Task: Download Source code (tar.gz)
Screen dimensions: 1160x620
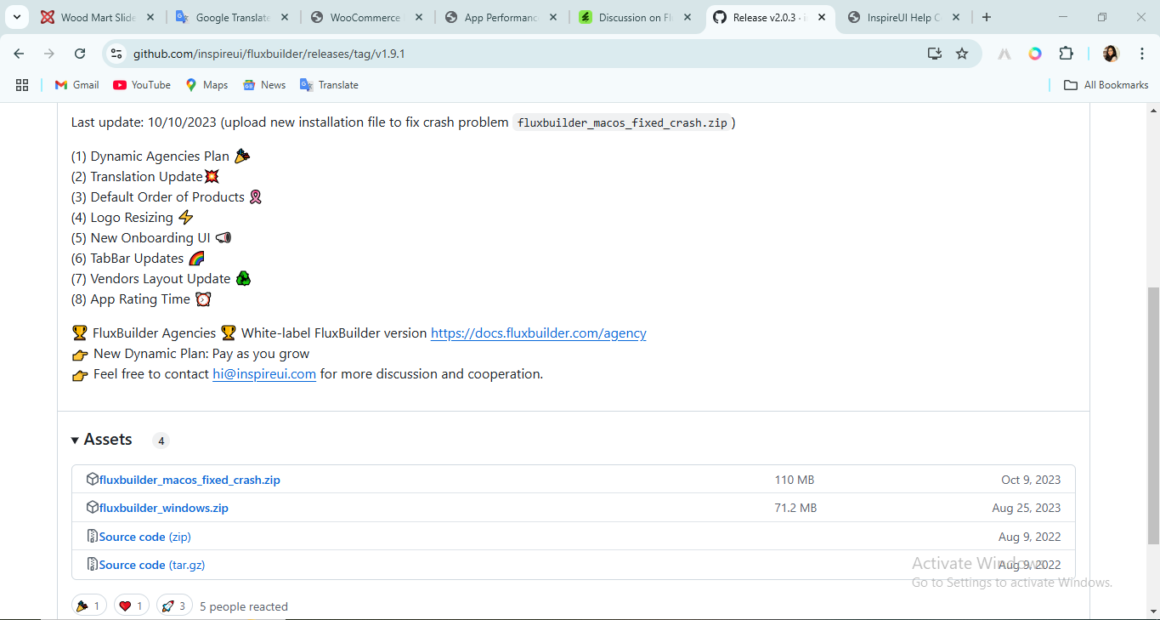Action: [x=152, y=565]
